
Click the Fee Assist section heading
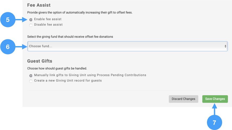(39, 5)
